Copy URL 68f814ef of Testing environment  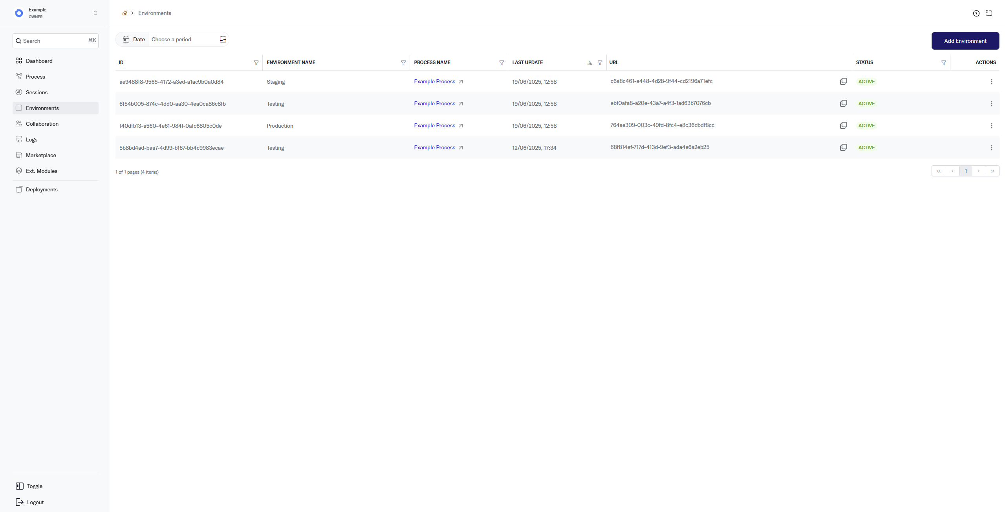click(844, 147)
